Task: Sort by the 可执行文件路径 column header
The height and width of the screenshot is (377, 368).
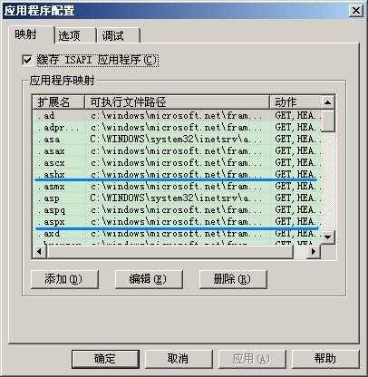Action: pyautogui.click(x=177, y=102)
